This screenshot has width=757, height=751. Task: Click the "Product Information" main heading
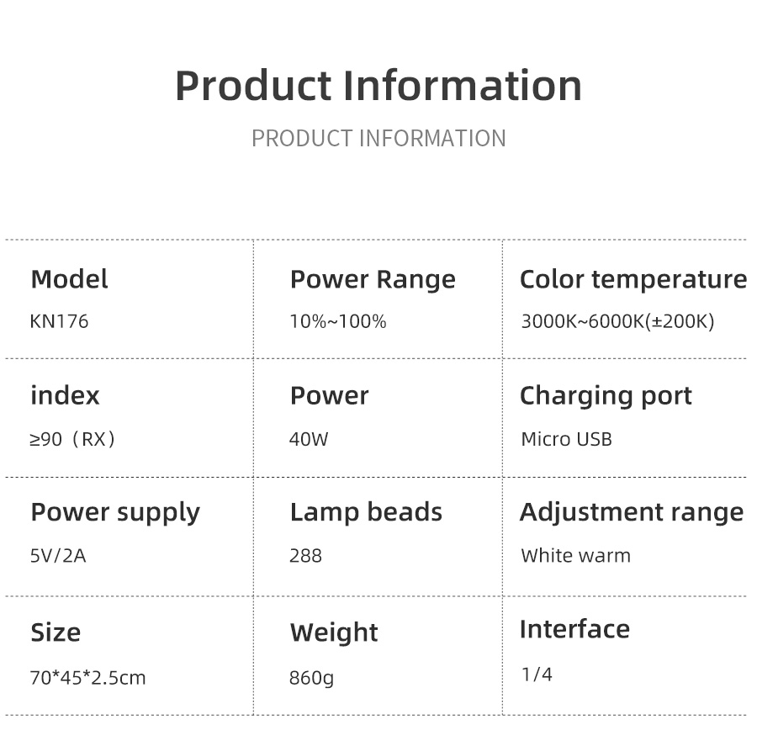[378, 86]
